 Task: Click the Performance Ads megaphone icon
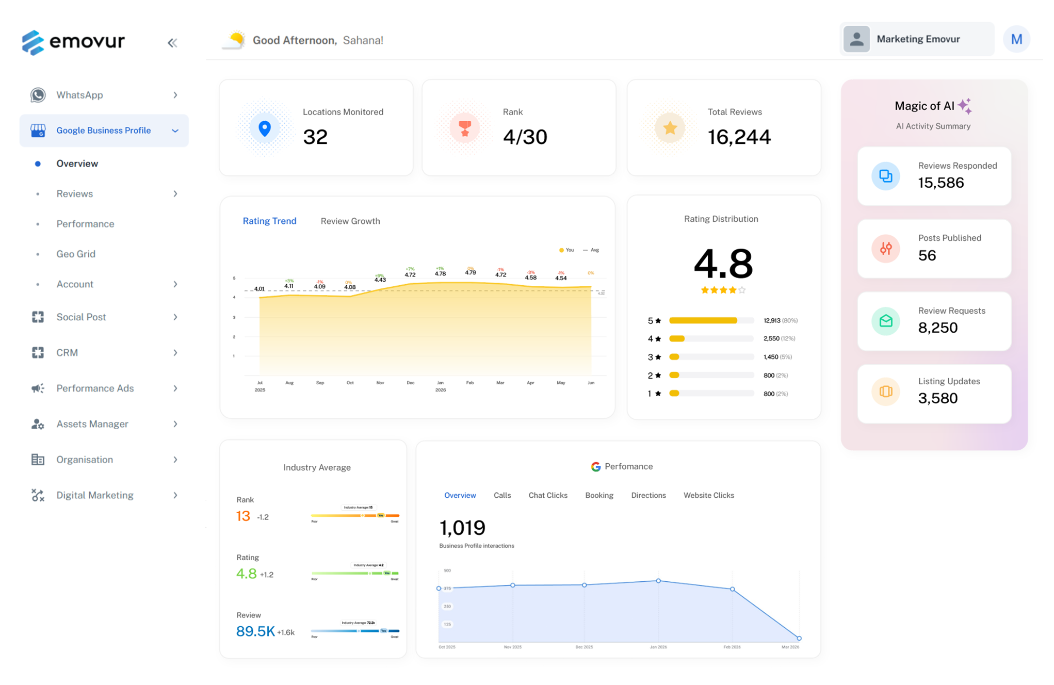click(38, 388)
